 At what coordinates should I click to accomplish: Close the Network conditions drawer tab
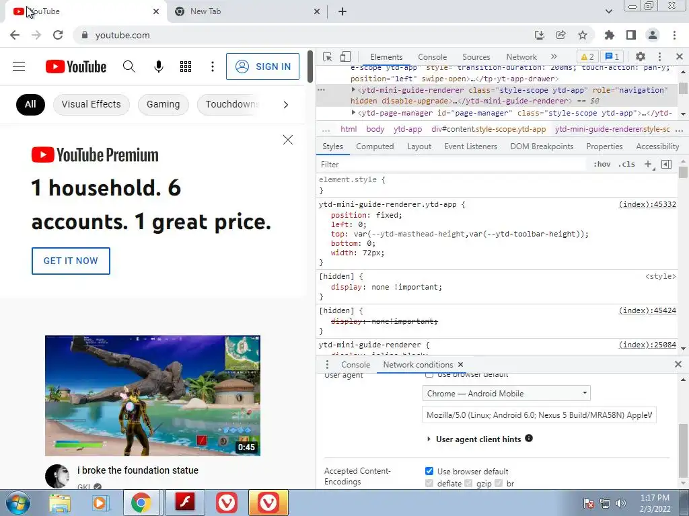(460, 365)
